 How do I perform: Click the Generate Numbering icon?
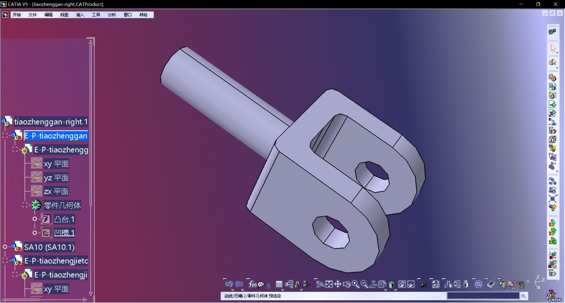pyautogui.click(x=552, y=140)
